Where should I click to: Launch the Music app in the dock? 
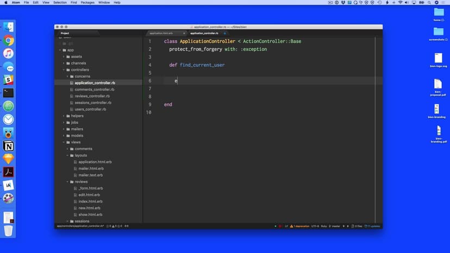coord(8,53)
